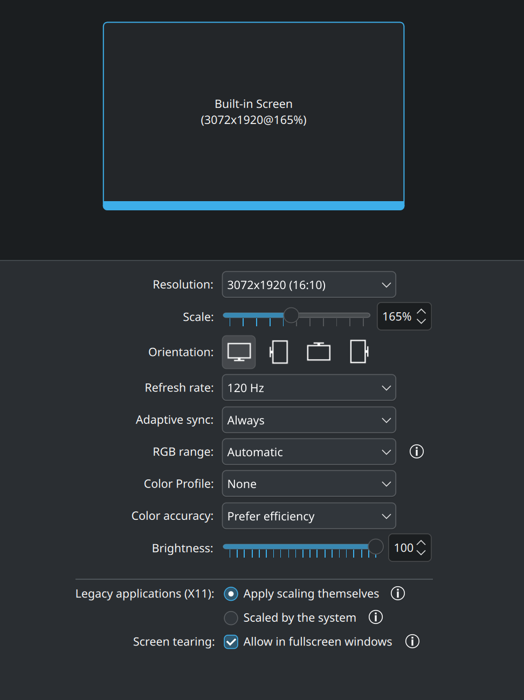Open the RGB range dropdown
524x700 pixels.
(309, 451)
